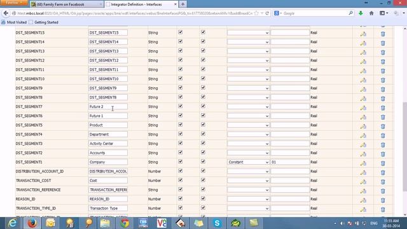407x229 pixels.
Task: Select Integrator Definition - Interfaces tab
Action: point(141,4)
